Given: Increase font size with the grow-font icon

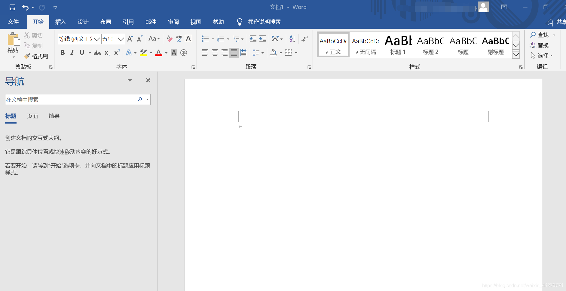Looking at the screenshot, I should click(x=130, y=39).
